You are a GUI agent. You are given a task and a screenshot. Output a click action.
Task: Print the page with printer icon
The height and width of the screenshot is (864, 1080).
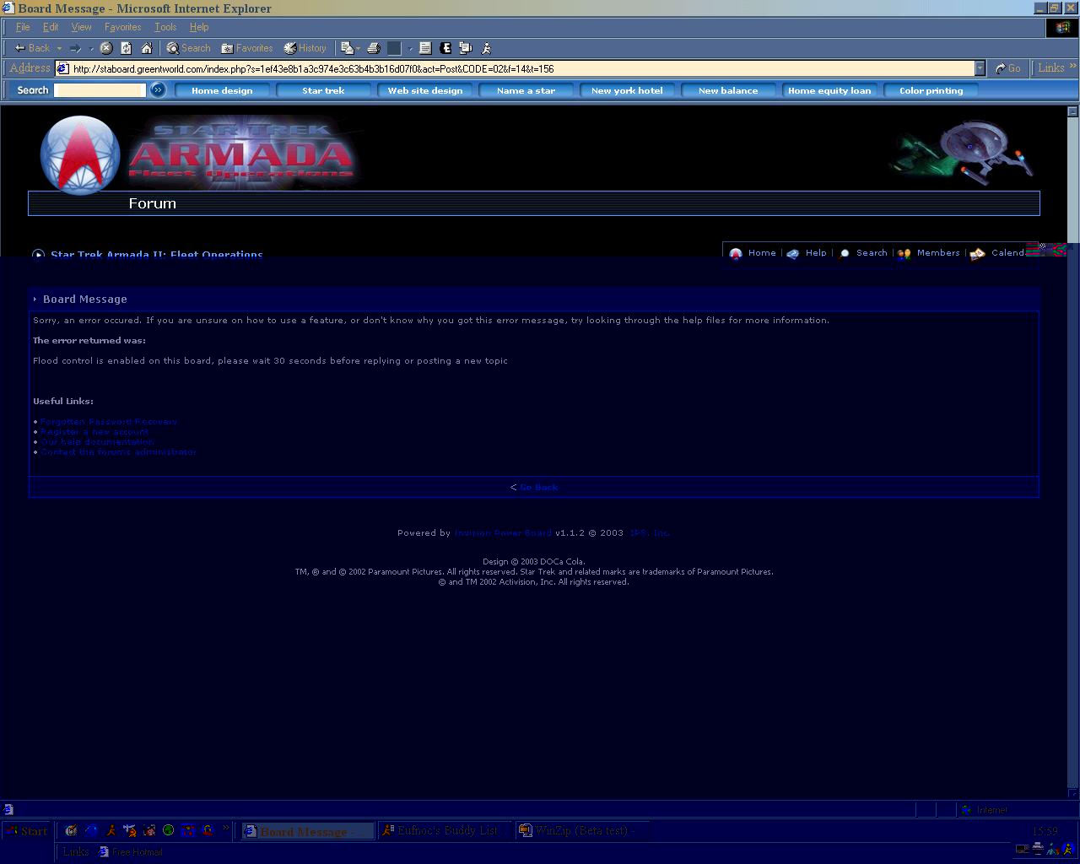point(374,48)
